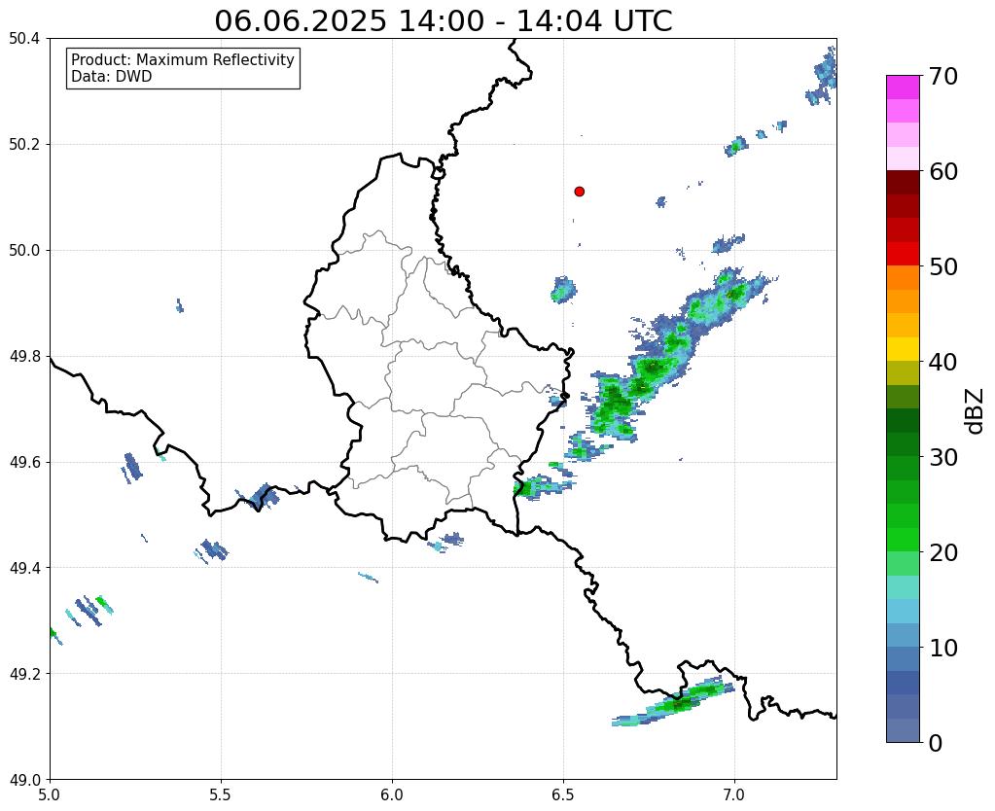Image resolution: width=995 pixels, height=811 pixels.
Task: Click the latitude axis label 49.8
Action: click(x=24, y=356)
